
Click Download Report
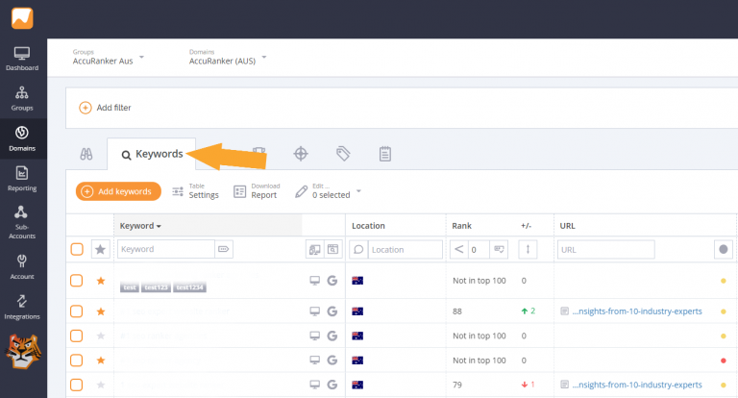coord(257,191)
